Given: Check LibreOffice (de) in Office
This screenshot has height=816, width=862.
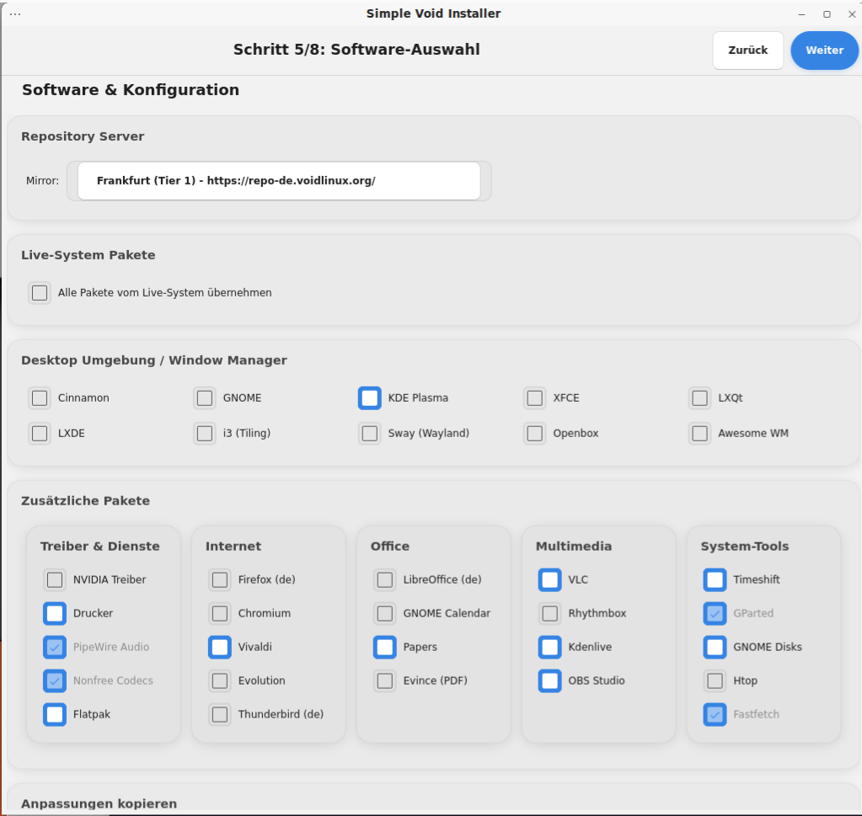Looking at the screenshot, I should click(x=385, y=580).
